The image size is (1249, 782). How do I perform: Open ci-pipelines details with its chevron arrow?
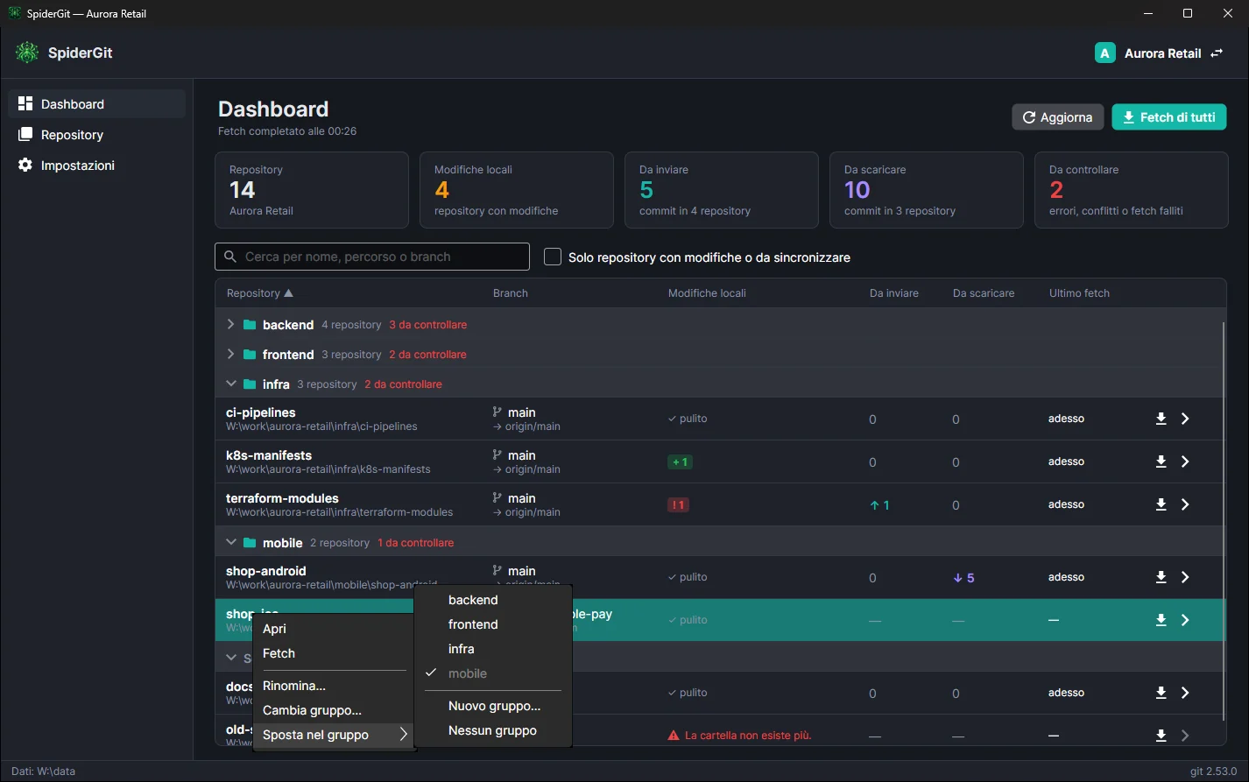coord(1185,419)
